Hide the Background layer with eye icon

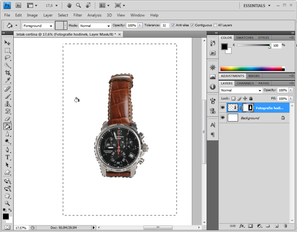(x=223, y=118)
